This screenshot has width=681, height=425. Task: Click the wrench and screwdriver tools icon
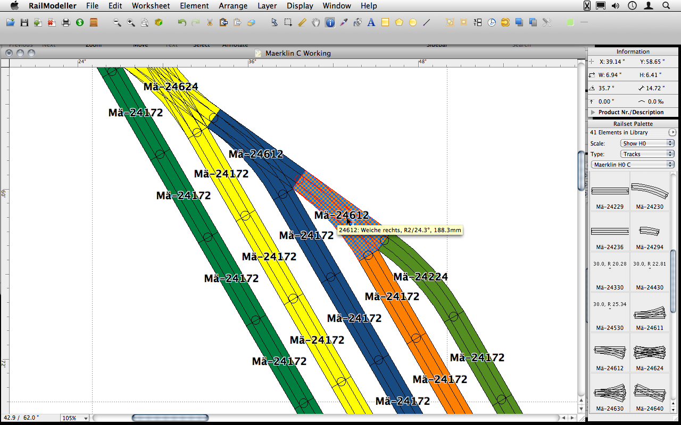click(x=547, y=22)
